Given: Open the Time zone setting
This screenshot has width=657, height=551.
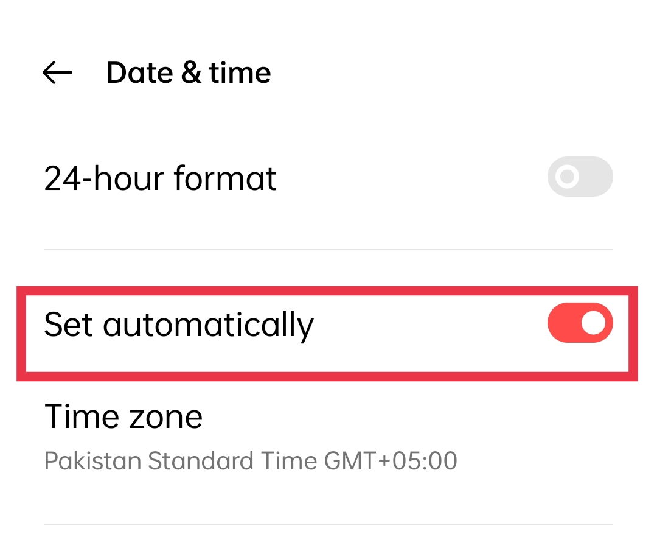Looking at the screenshot, I should pyautogui.click(x=328, y=438).
